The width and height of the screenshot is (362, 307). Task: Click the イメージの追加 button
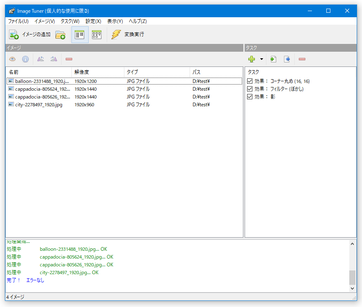click(x=30, y=35)
